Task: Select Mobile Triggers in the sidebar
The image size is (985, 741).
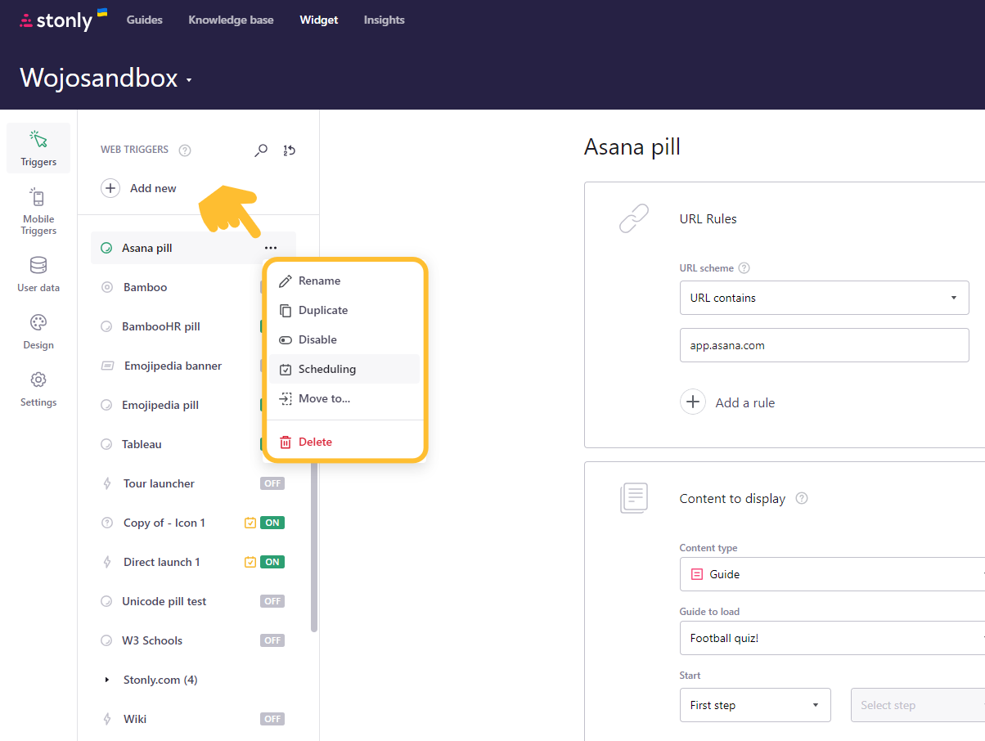Action: coord(38,211)
